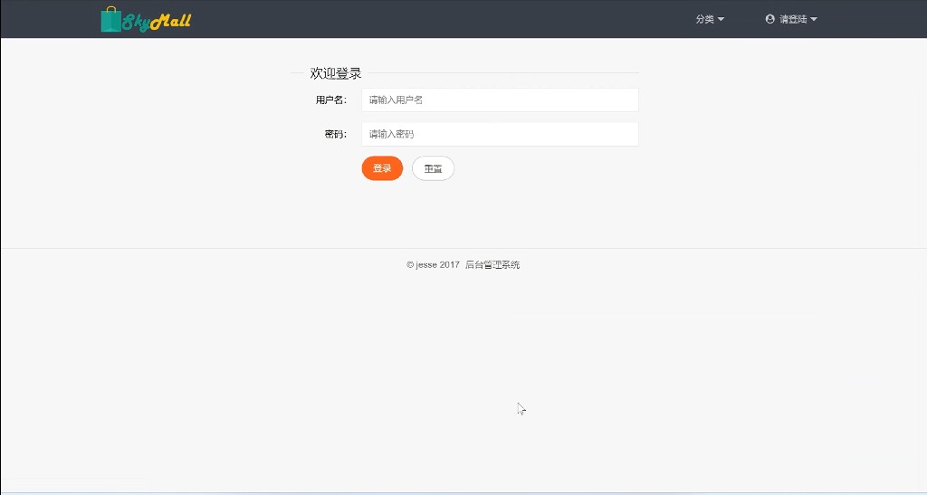Focus the 请输入用户名 username field
Viewport: 927px width, 495px height.
500,100
